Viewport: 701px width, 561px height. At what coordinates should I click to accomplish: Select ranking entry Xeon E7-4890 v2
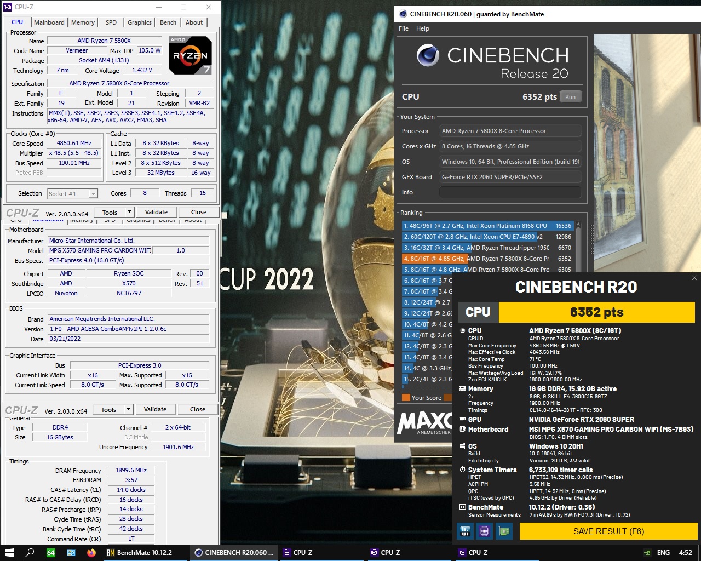(487, 237)
